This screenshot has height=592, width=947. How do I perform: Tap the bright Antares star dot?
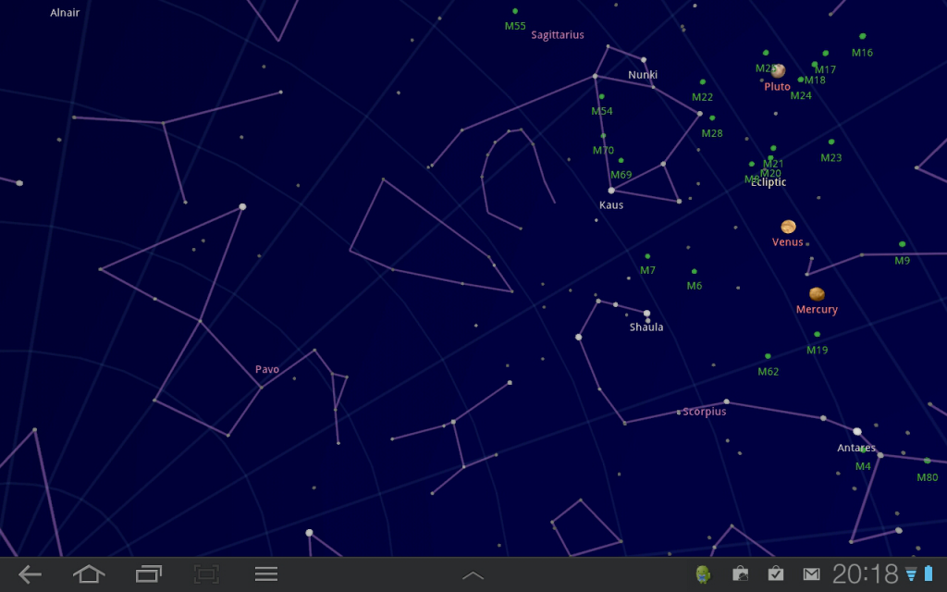pos(857,431)
